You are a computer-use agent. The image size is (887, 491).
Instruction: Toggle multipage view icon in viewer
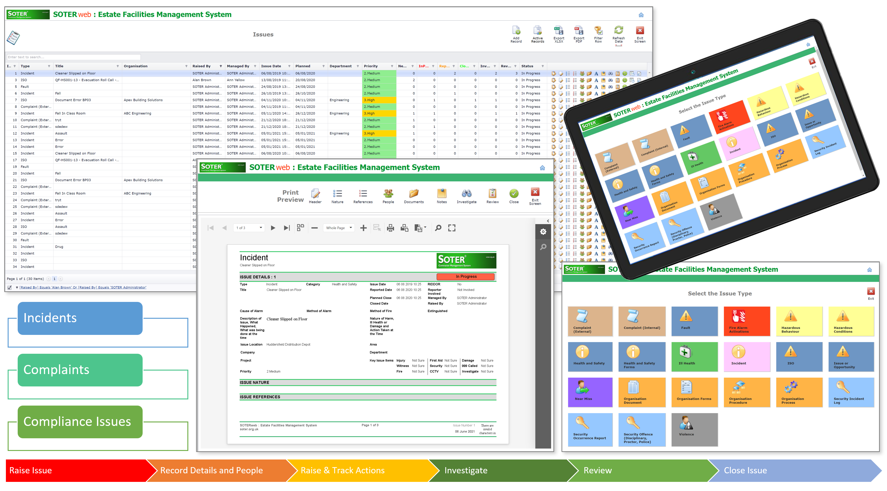(x=300, y=227)
